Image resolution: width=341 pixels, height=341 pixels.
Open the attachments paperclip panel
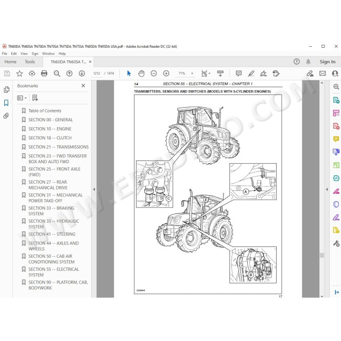point(6,116)
